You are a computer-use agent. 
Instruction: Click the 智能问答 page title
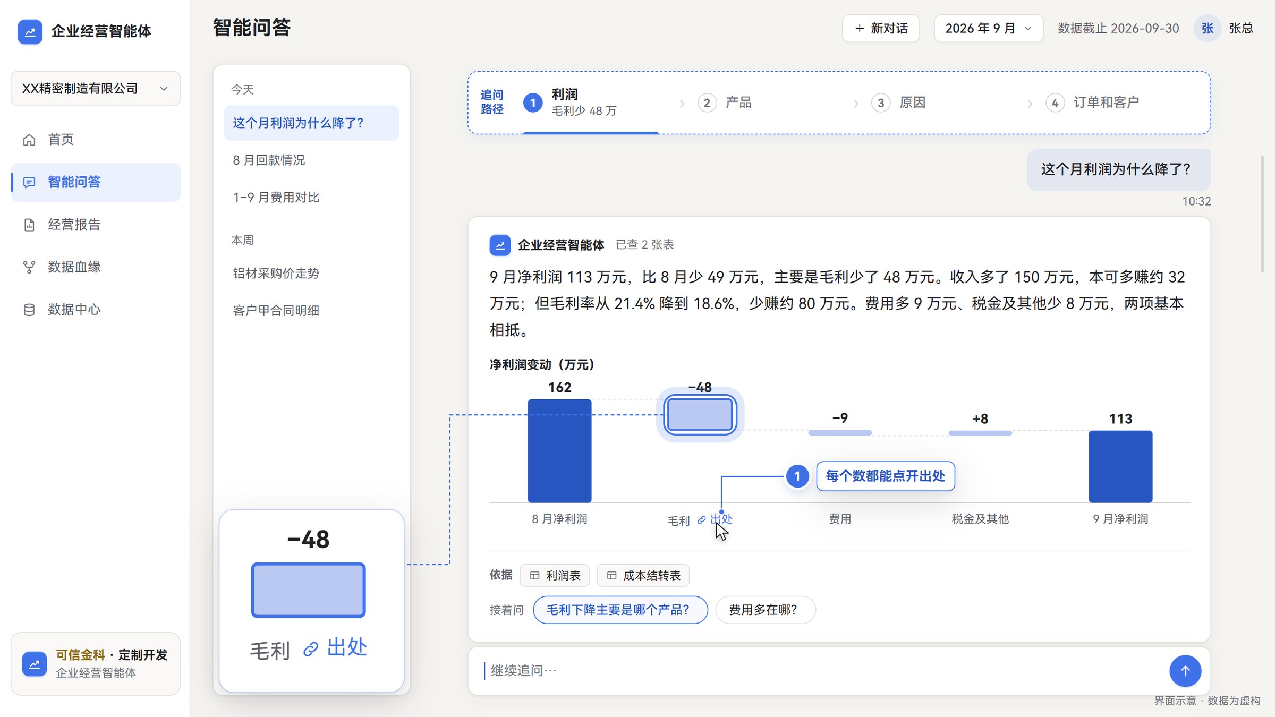(252, 28)
